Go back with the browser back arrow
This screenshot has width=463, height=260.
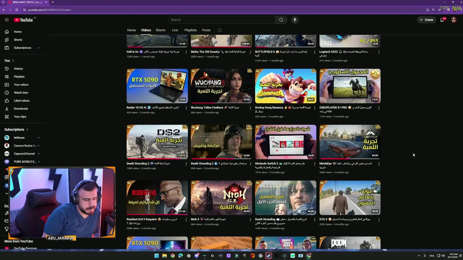click(x=4, y=10)
